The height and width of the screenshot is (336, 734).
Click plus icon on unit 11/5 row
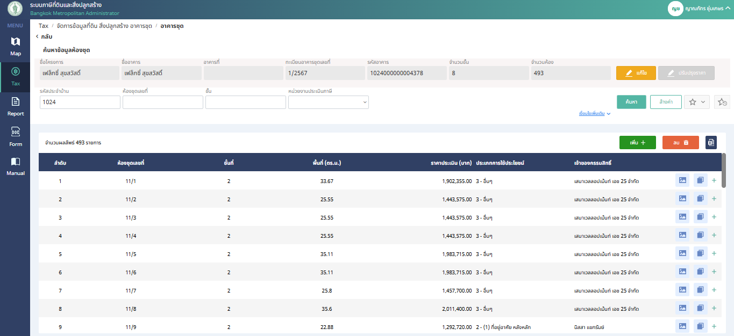pos(714,253)
